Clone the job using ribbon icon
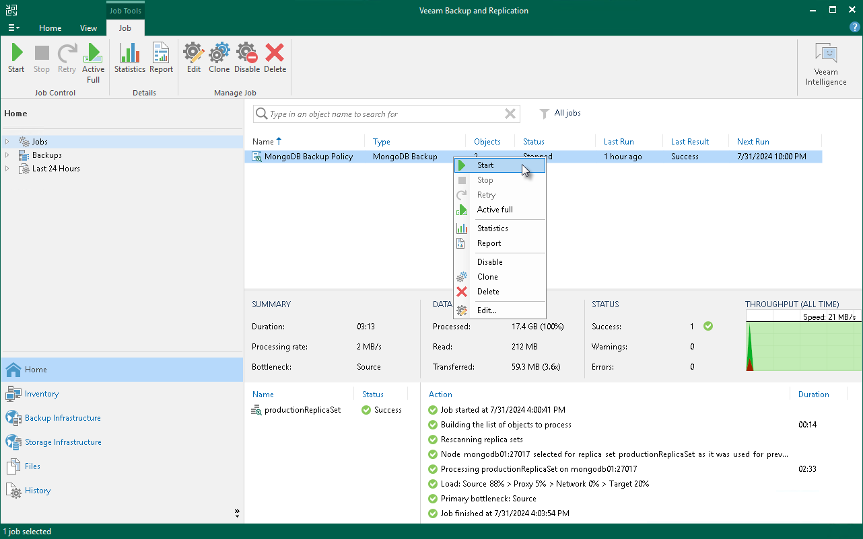Screen dimensions: 863x539 click(219, 58)
